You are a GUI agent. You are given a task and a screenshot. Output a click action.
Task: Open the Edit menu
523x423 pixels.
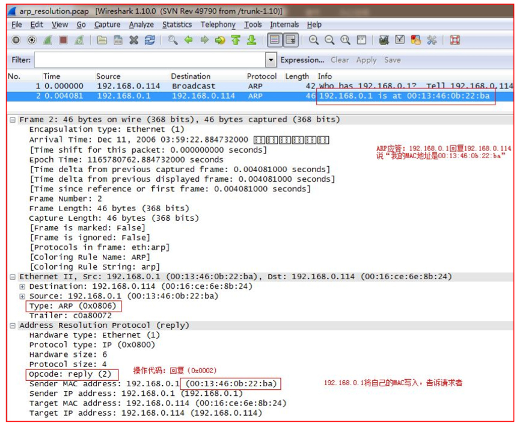37,25
